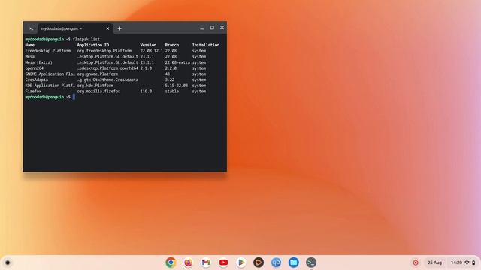
Task: Minimize the Terminal window
Action: (x=202, y=28)
